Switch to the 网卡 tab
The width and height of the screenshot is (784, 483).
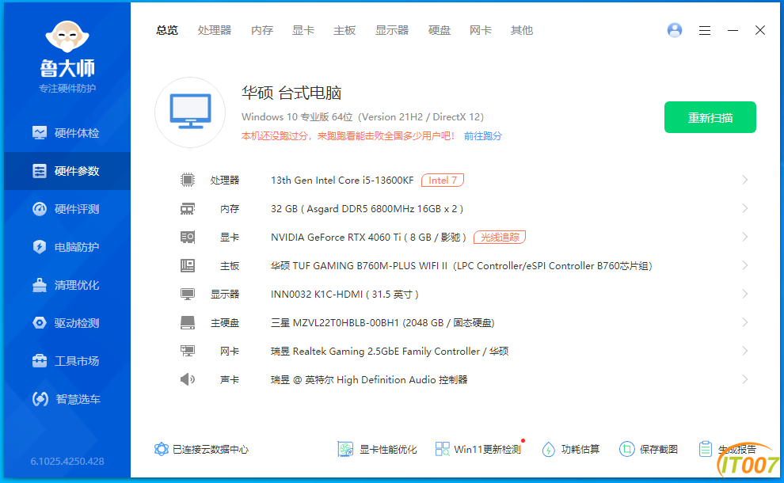coord(481,31)
